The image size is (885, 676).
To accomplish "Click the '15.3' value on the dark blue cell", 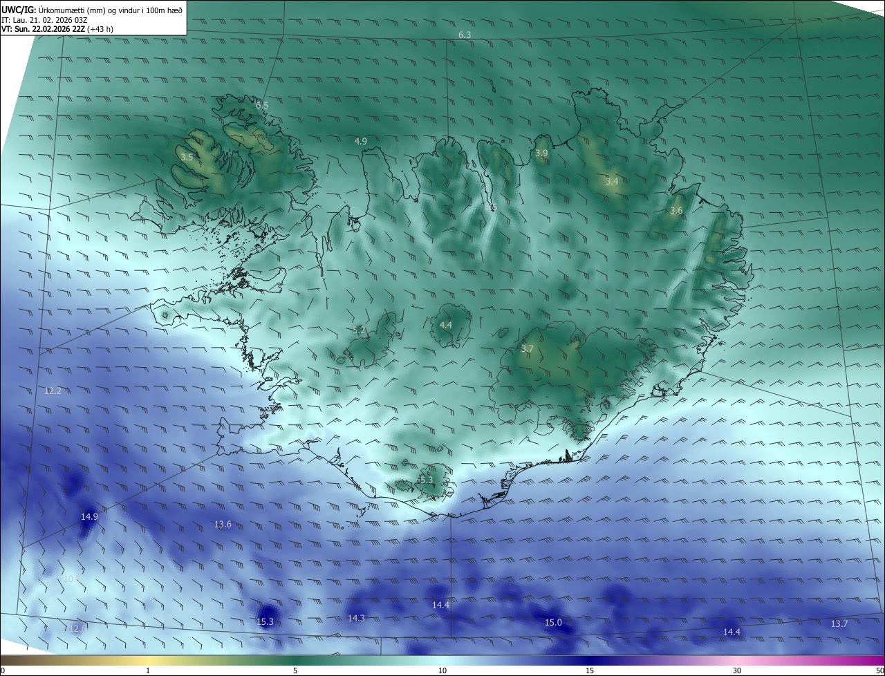I will [x=265, y=622].
